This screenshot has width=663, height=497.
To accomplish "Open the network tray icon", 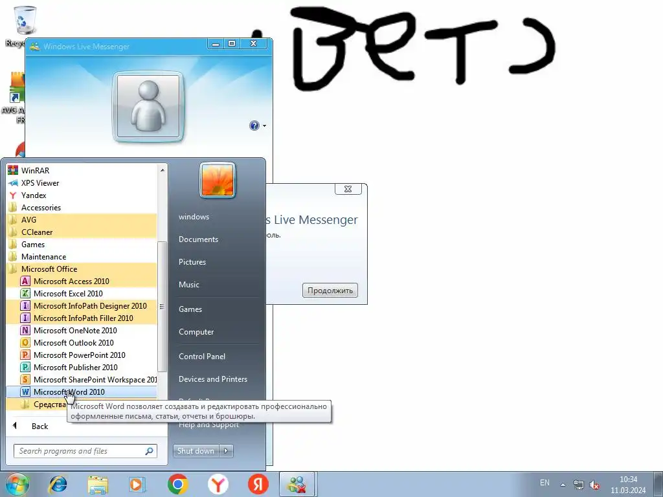I will [x=578, y=485].
